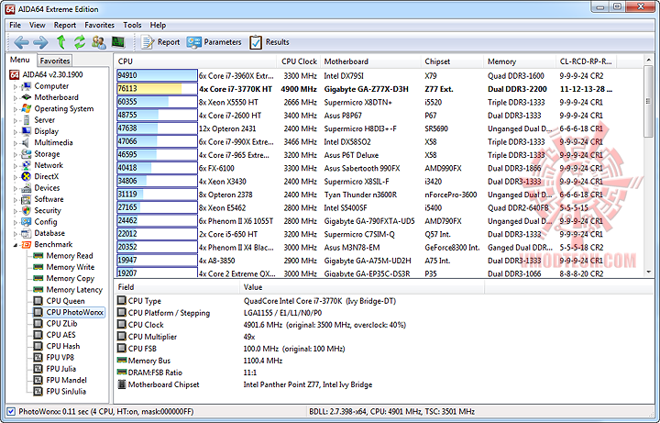Click the yellow 76113 score bar
The height and width of the screenshot is (423, 660).
157,89
